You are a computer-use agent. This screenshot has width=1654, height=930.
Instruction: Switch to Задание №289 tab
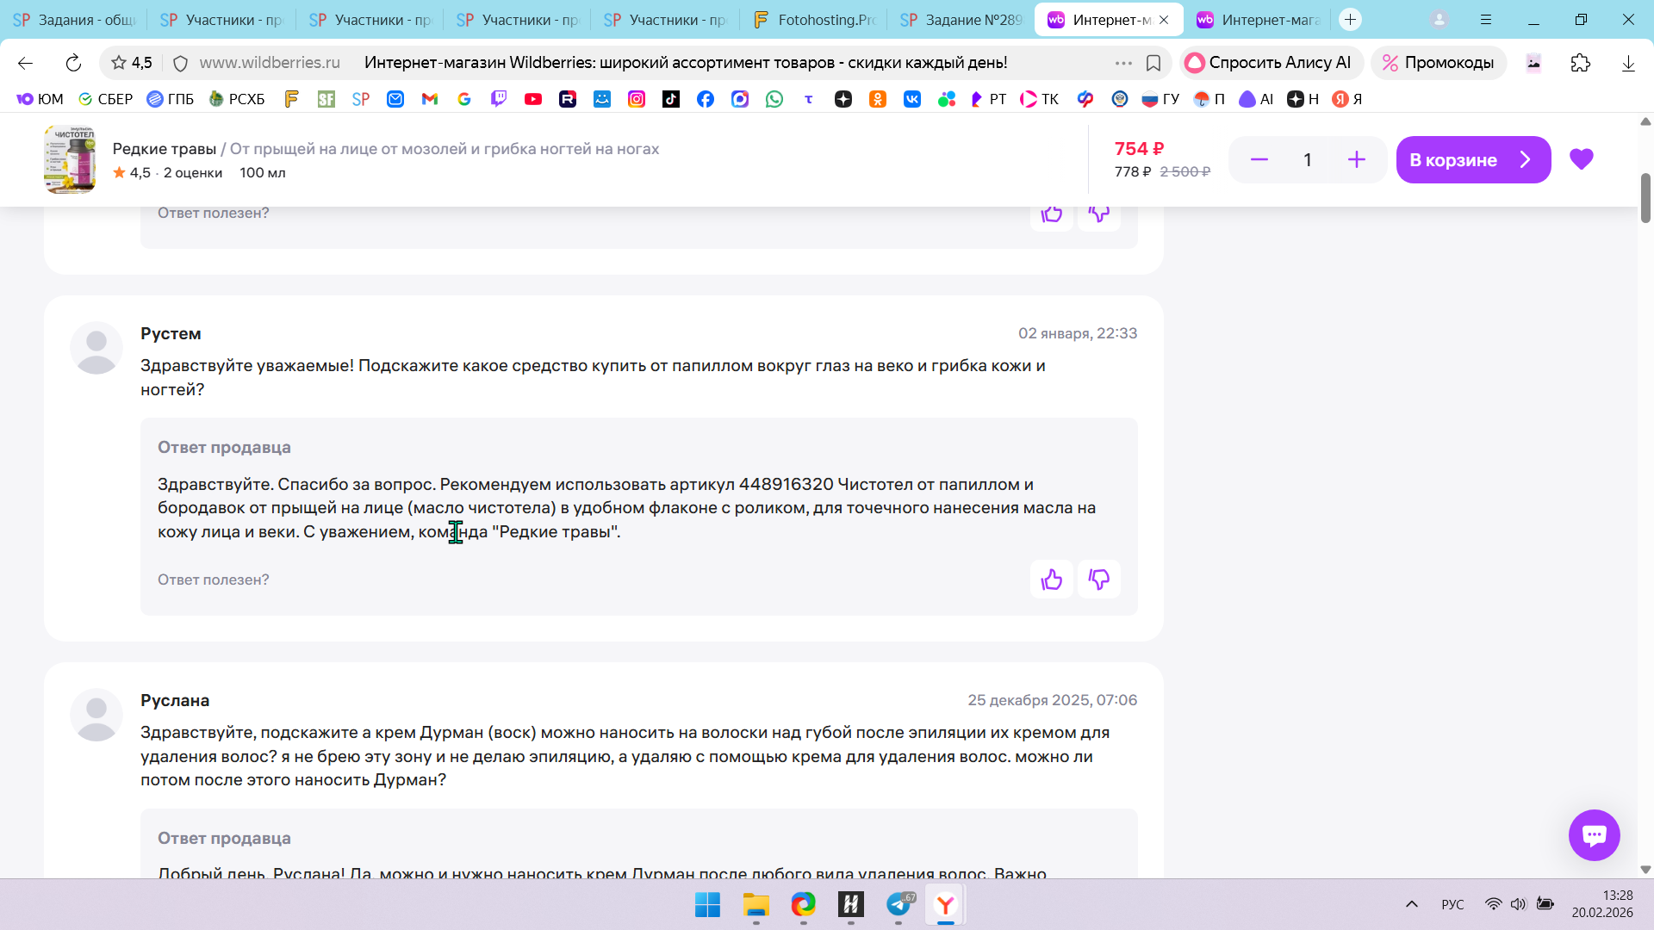point(961,20)
